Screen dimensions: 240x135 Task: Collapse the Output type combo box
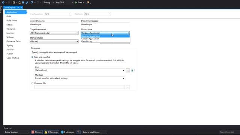click(x=128, y=33)
